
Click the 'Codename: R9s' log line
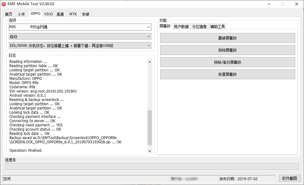pos(22,87)
